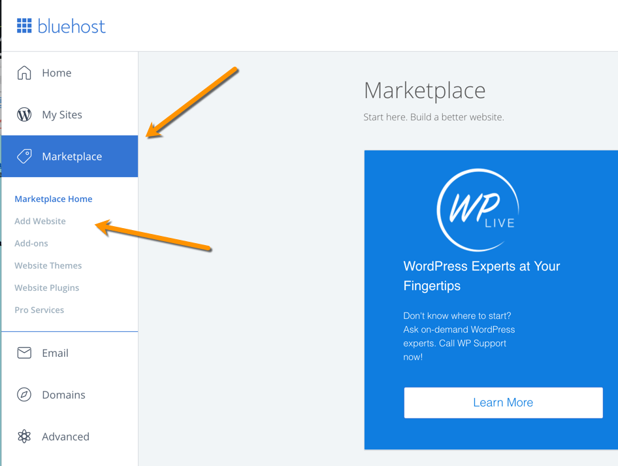Click the envelope icon next to Email
Screen dimensions: 618x466
pos(25,353)
